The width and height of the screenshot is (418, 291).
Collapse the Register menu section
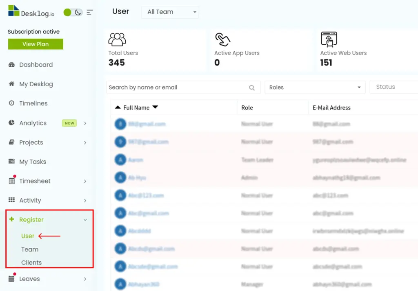click(x=85, y=220)
